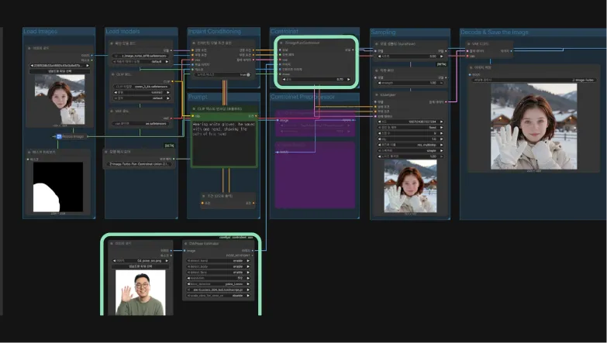Open the bbox_detector yolox dropdown

pos(219,284)
